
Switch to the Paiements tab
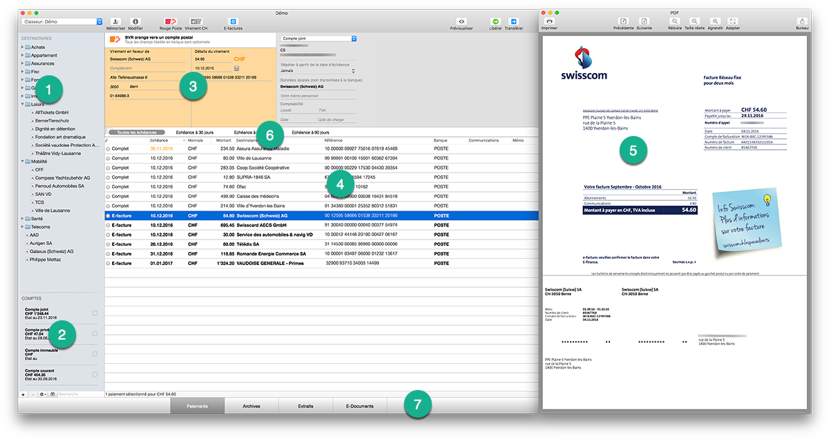pyautogui.click(x=198, y=407)
